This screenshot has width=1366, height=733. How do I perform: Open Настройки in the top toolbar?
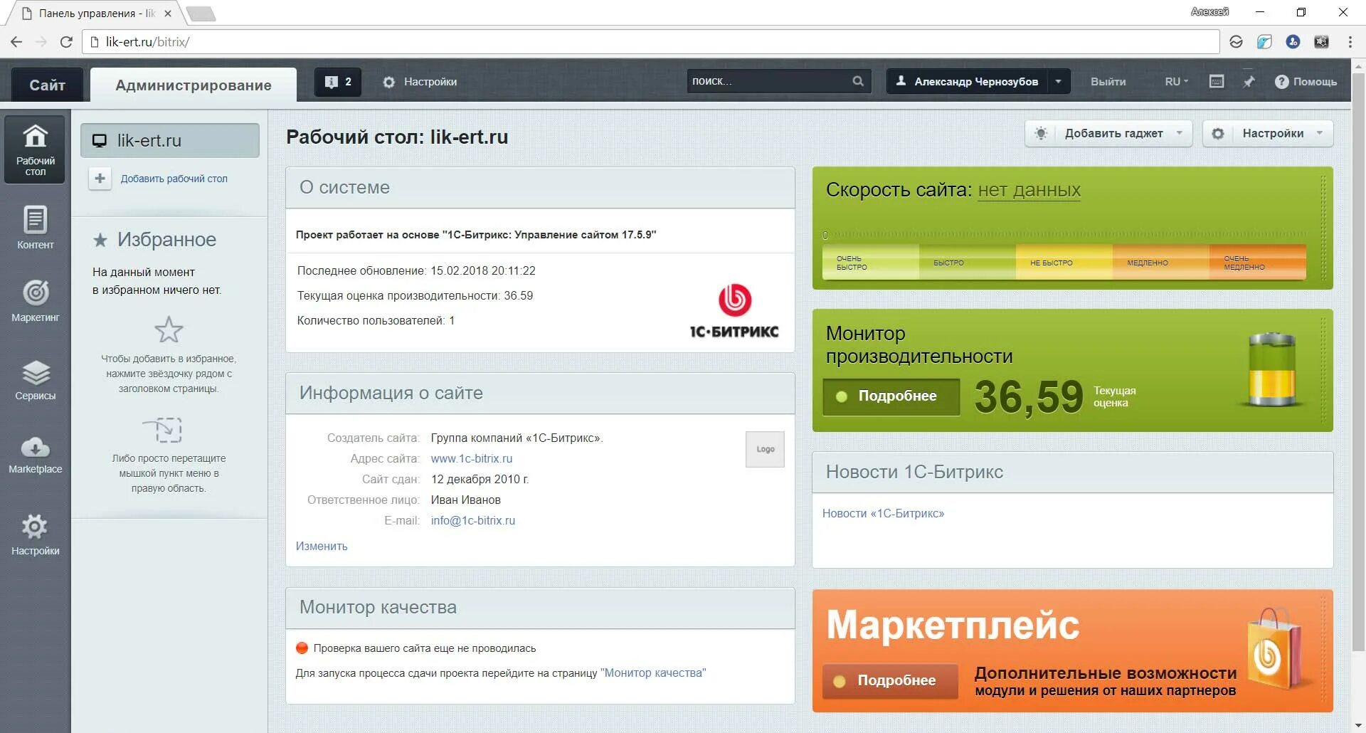[420, 82]
